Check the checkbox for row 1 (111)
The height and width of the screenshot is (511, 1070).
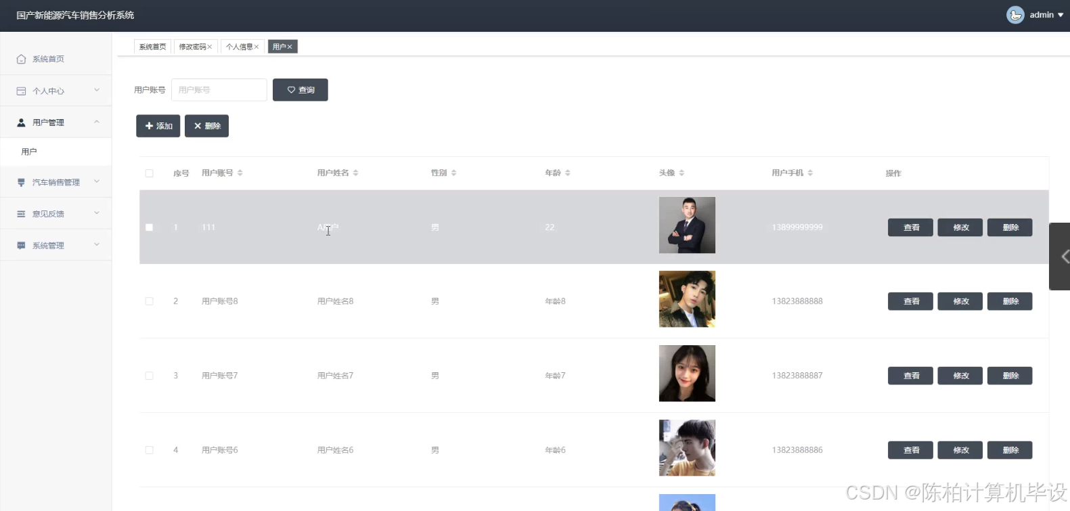point(149,227)
